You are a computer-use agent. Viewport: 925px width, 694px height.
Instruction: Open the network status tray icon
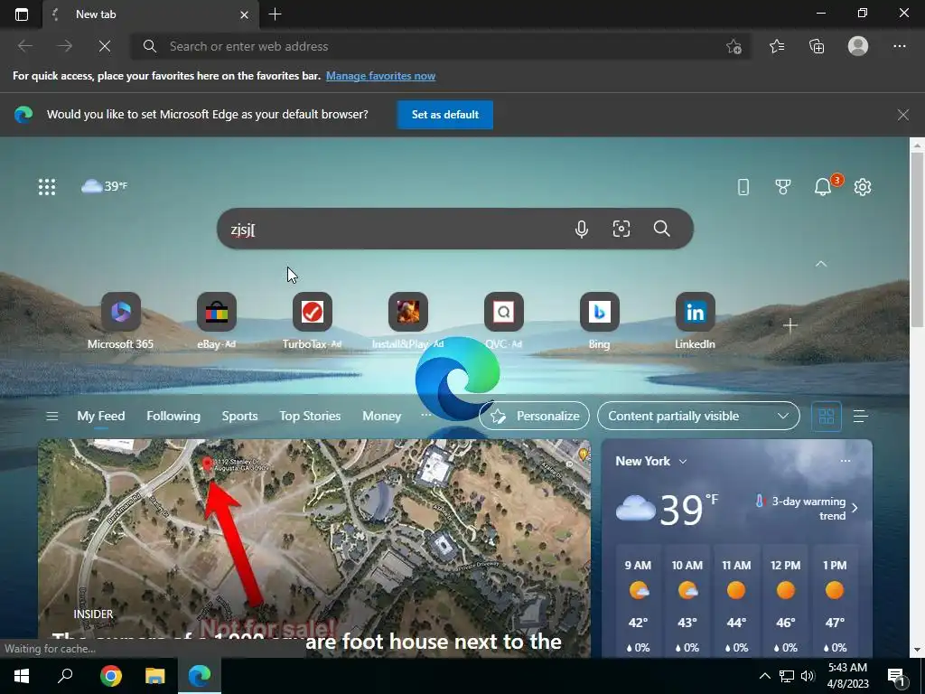pos(787,676)
